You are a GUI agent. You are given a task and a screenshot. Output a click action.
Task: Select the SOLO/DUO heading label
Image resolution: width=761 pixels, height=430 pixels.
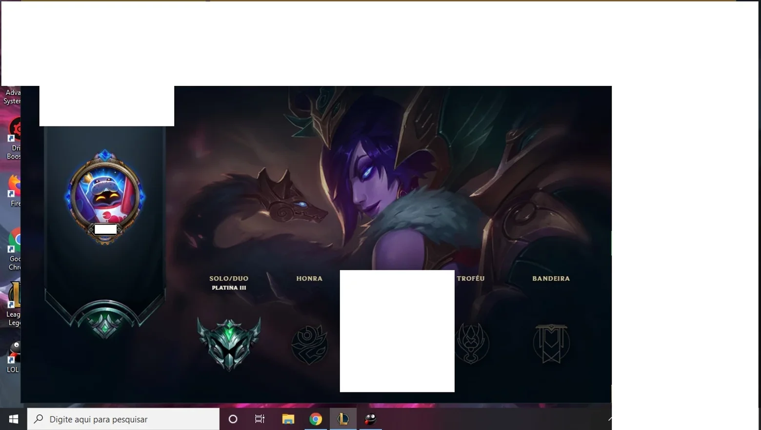click(229, 278)
